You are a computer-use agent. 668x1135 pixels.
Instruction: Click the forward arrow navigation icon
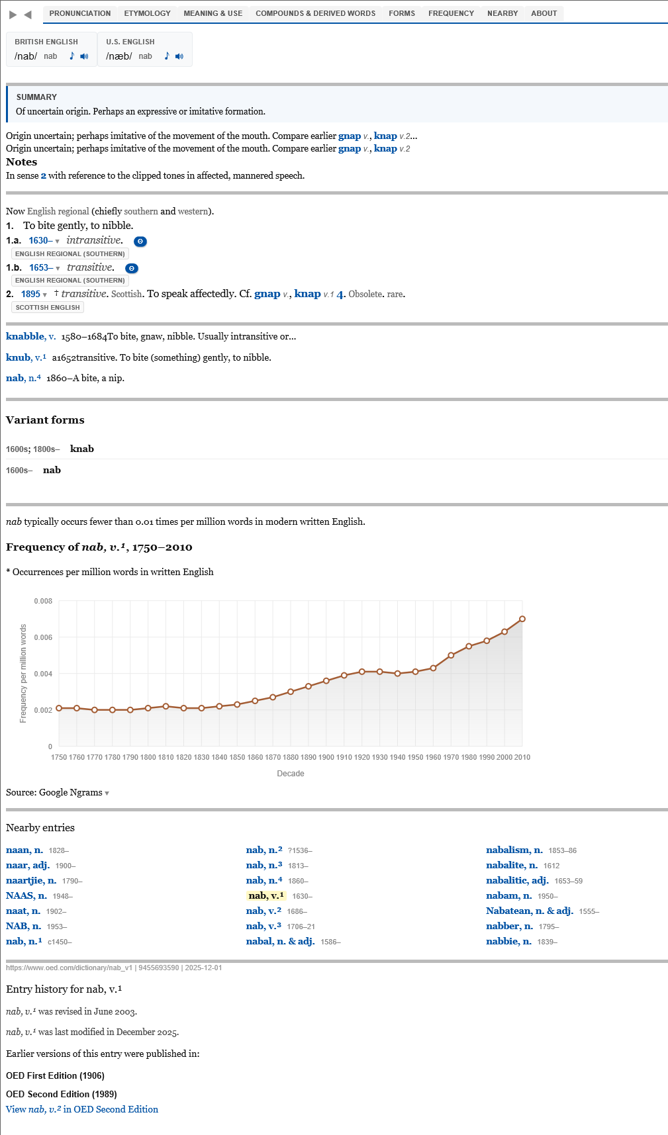click(13, 15)
